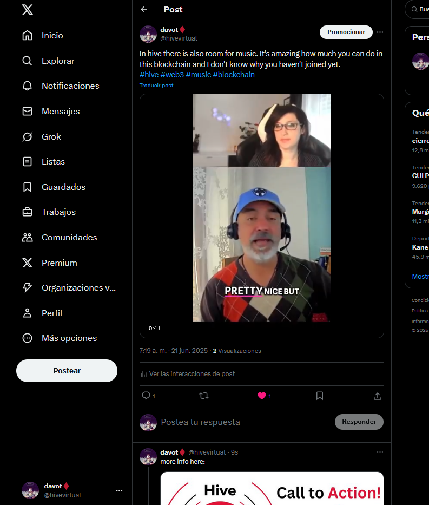Open the #web3 hashtag
This screenshot has width=429, height=505.
pyautogui.click(x=172, y=75)
